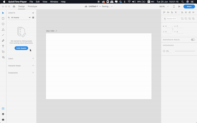
Task: Click the Align Left icon
Action: (x=182, y=12)
